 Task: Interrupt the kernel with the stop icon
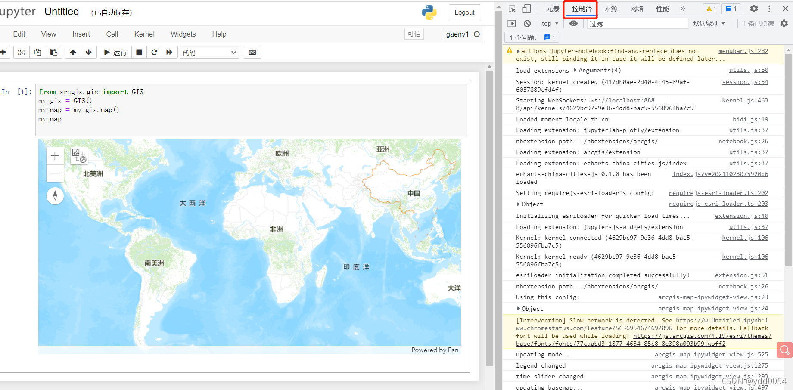click(139, 52)
